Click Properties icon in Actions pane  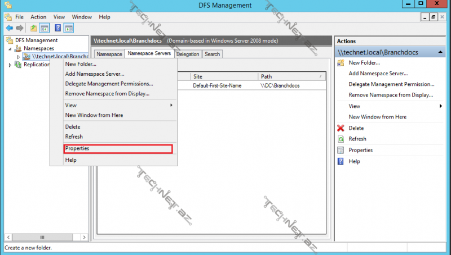pyautogui.click(x=341, y=150)
